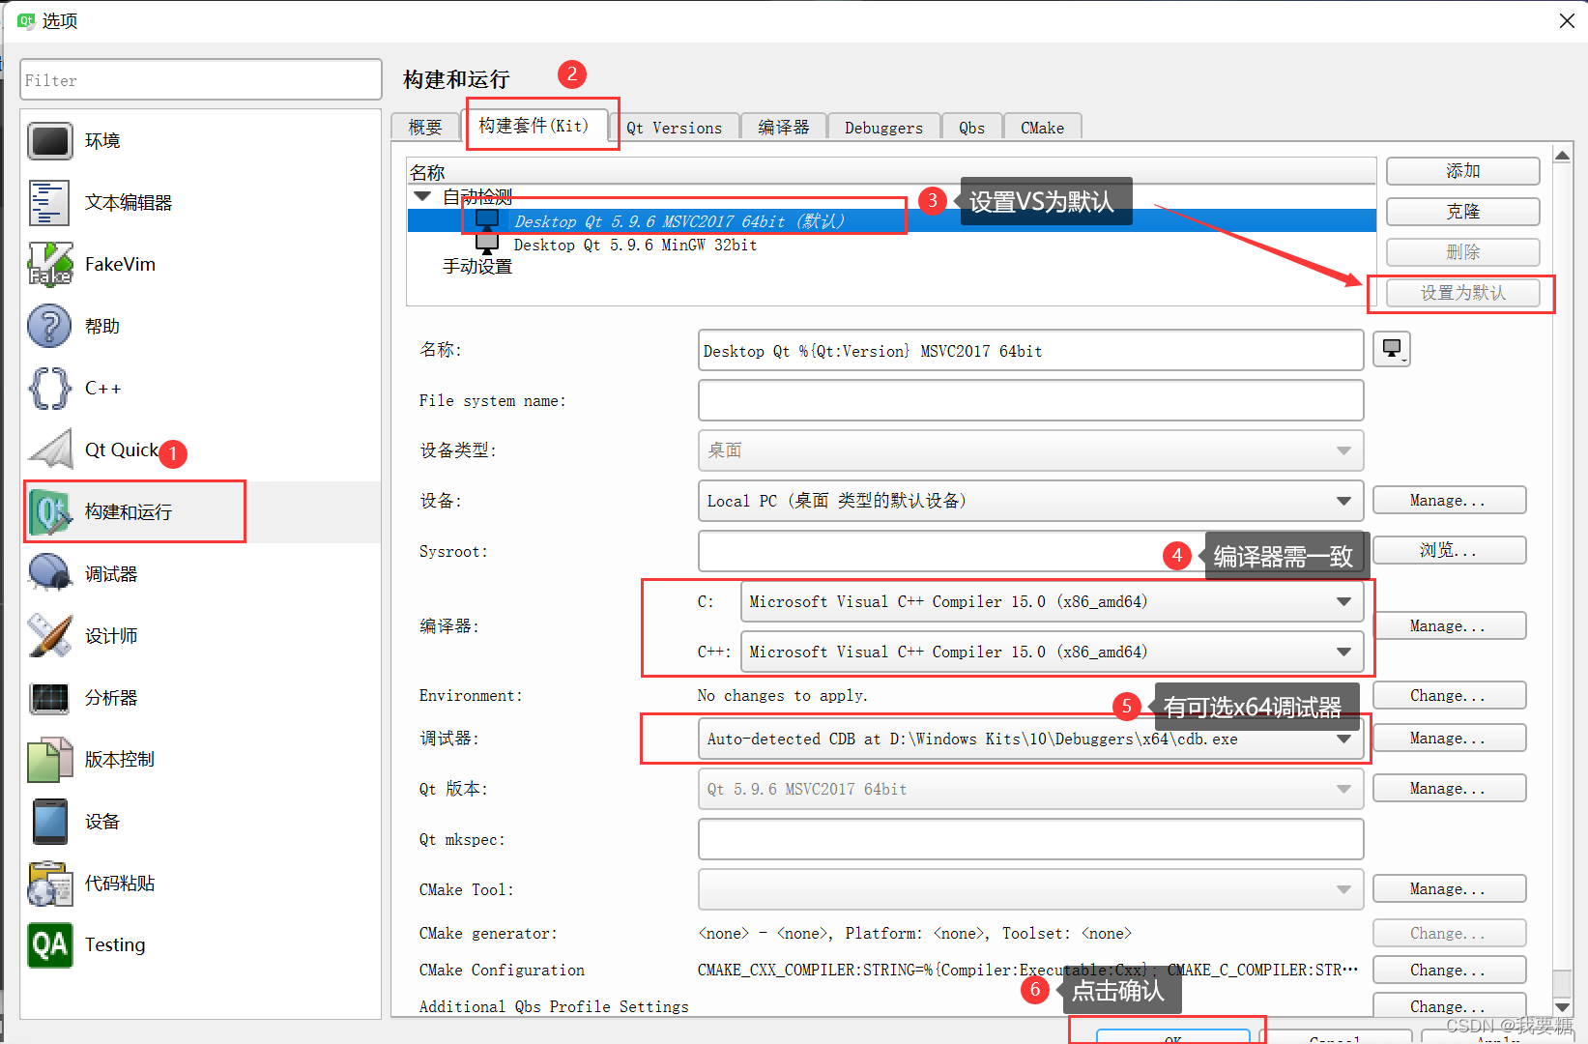Screen dimensions: 1588x1044
Task: Click Change button for Additional Qbs Profile Settings
Action: 1449,1006
